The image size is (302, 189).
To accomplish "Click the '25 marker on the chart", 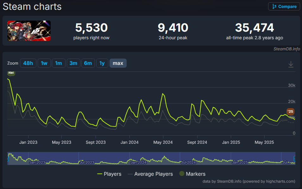I will [290, 111].
